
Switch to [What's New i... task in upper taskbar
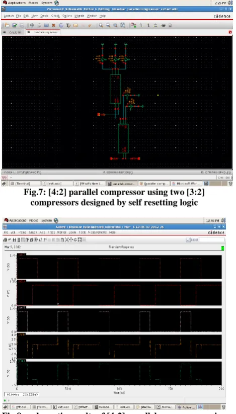89,184
